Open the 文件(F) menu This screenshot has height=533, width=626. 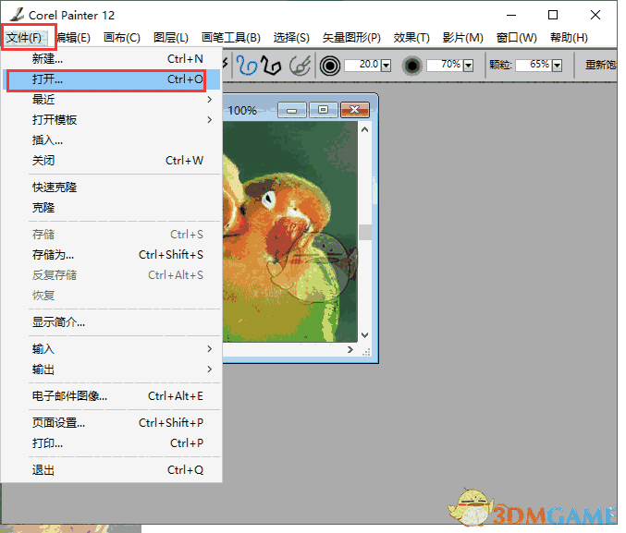click(x=24, y=38)
